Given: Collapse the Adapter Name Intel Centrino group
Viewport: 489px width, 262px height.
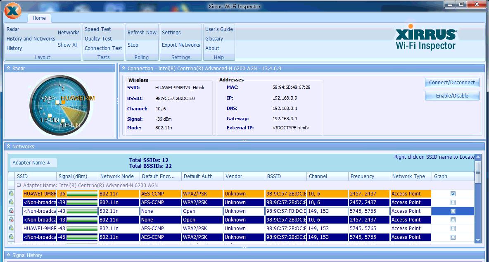Looking at the screenshot, I should pyautogui.click(x=19, y=185).
